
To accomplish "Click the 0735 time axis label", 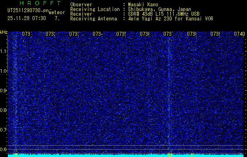I will [x=121, y=34].
